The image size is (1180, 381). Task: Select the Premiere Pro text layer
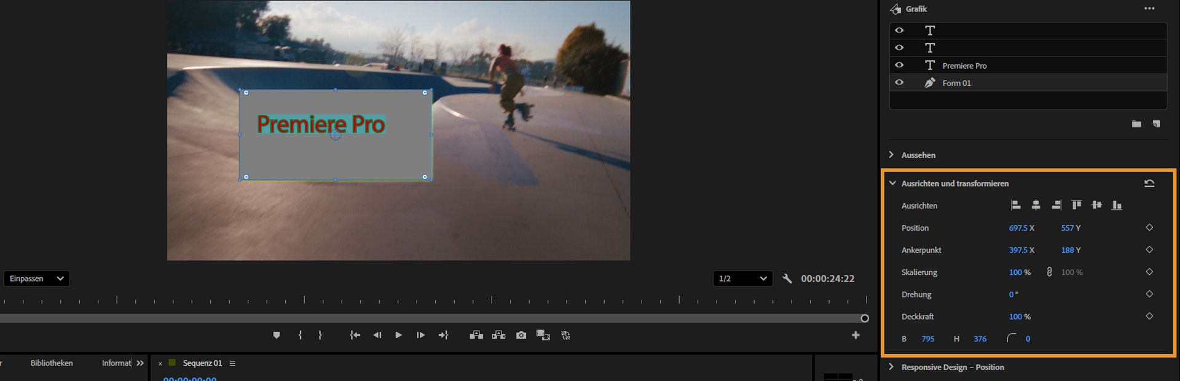[x=1028, y=65]
